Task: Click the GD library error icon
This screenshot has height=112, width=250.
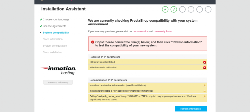Action: (x=204, y=62)
